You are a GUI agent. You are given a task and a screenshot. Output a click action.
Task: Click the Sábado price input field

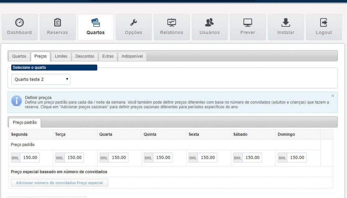pos(252,158)
